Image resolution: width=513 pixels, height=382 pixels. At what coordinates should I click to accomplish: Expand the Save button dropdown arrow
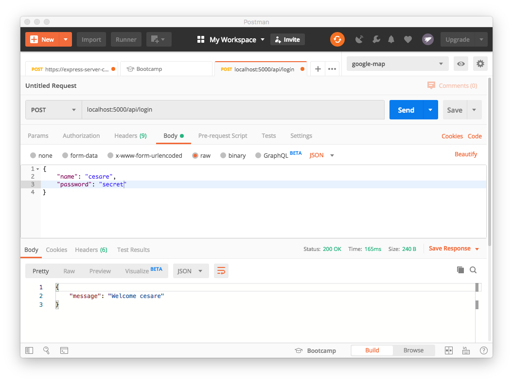[x=474, y=110]
